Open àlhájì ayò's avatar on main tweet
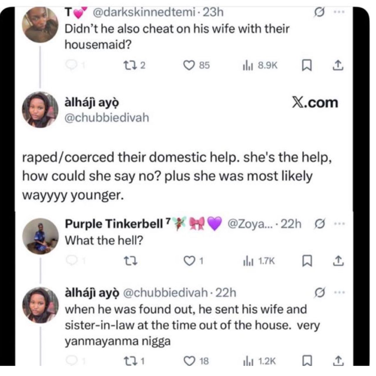 click(x=41, y=110)
